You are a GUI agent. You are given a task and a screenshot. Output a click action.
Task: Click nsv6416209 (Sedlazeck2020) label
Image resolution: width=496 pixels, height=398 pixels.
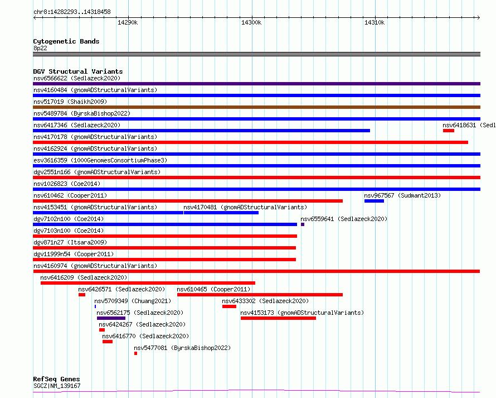(x=84, y=277)
